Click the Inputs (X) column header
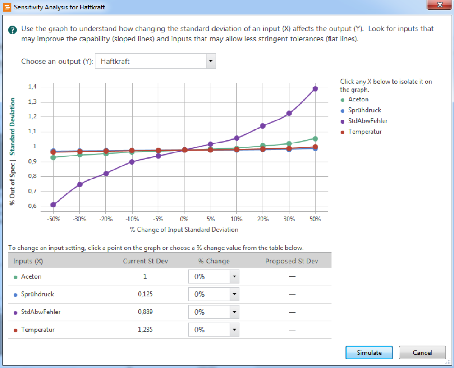Viewport: 454px width, 368px height. click(28, 261)
